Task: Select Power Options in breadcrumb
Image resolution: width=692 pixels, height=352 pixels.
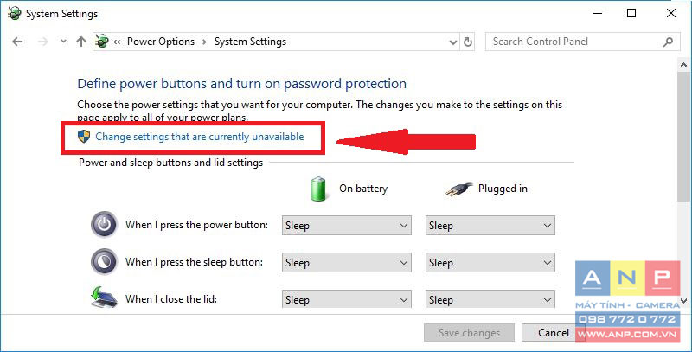Action: (161, 42)
